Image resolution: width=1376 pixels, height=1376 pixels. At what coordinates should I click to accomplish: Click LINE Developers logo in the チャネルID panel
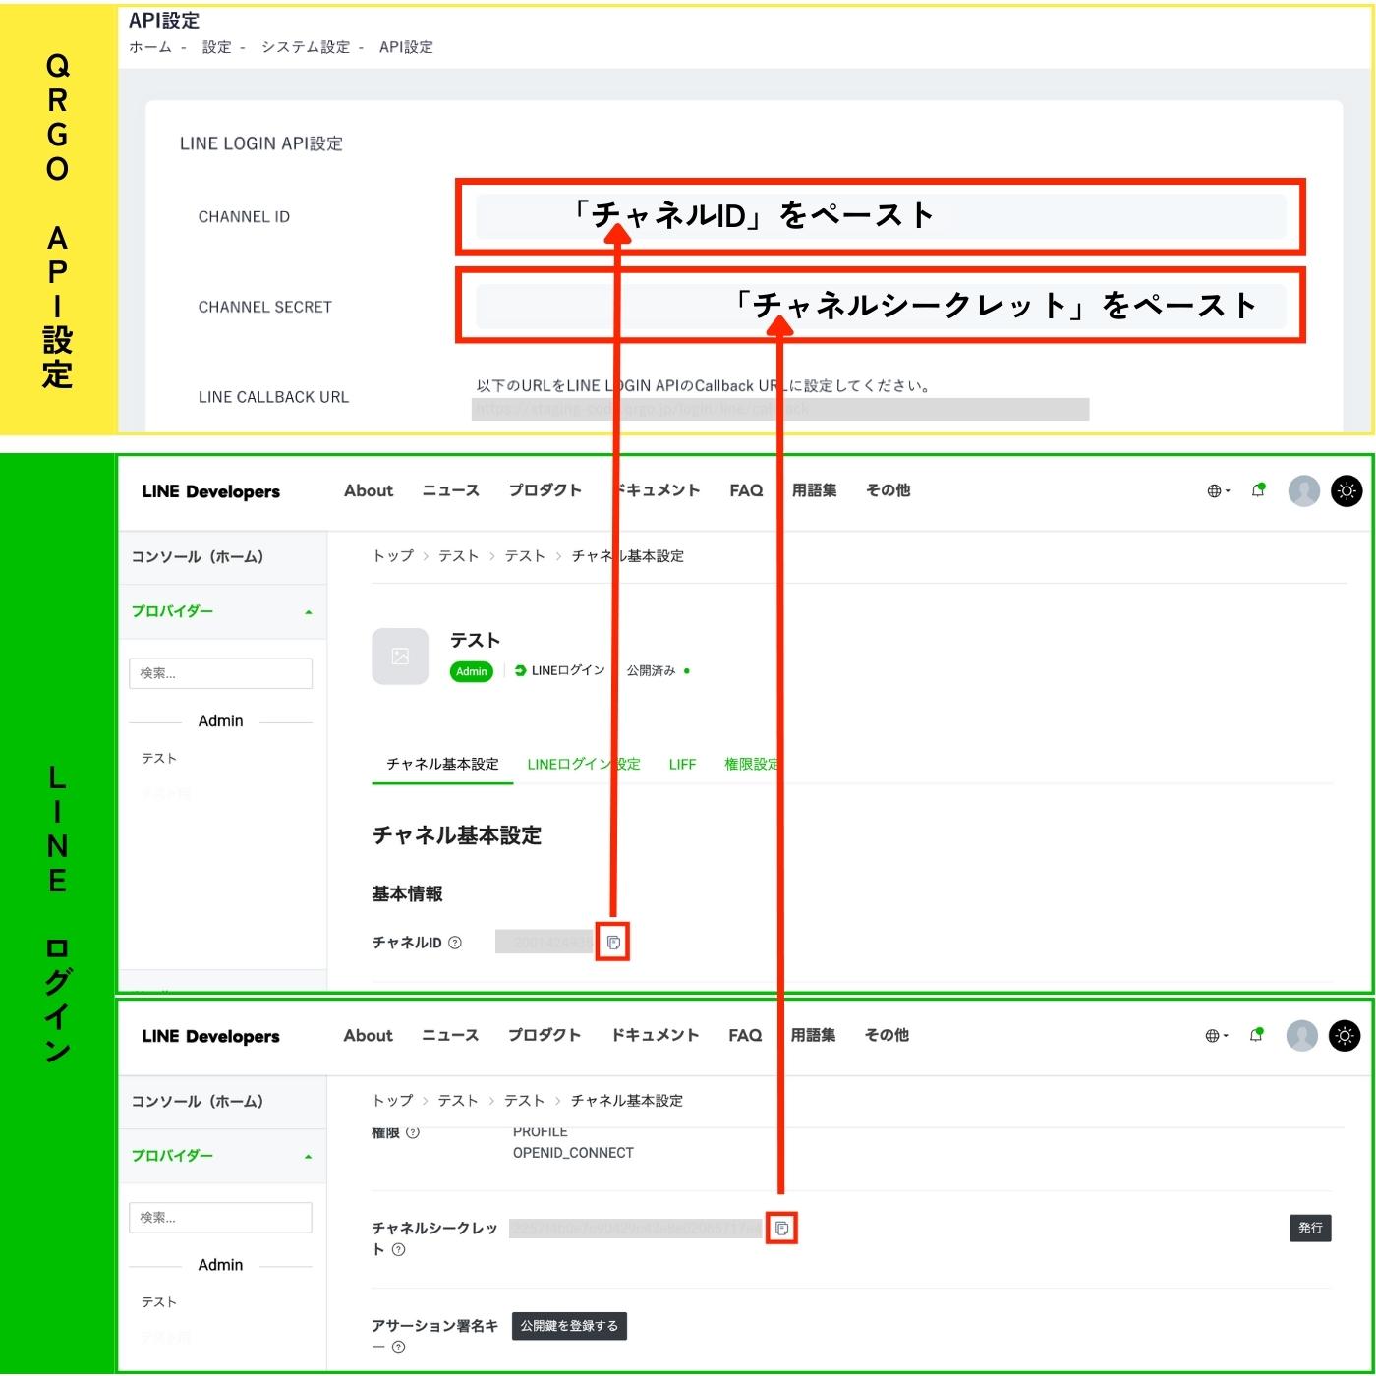coord(210,491)
